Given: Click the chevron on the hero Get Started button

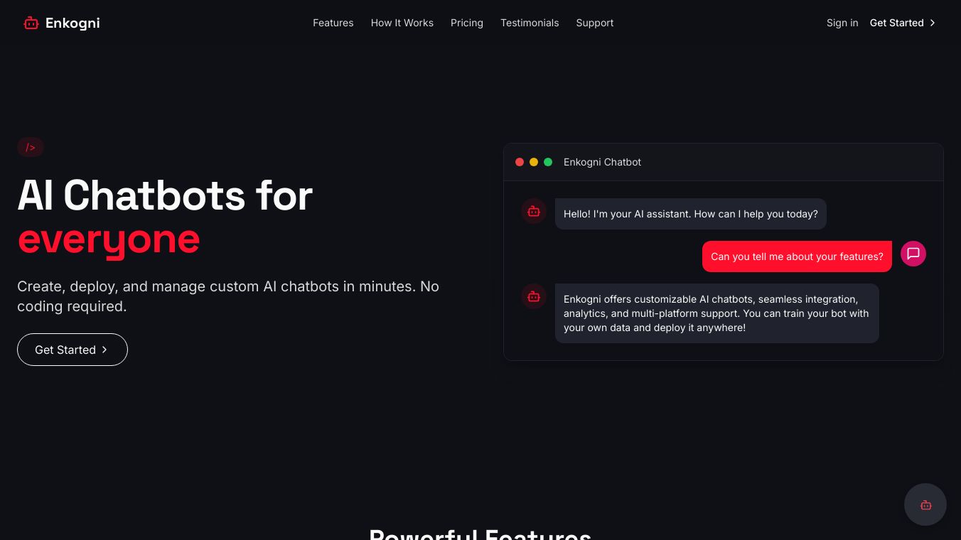Looking at the screenshot, I should click(104, 350).
